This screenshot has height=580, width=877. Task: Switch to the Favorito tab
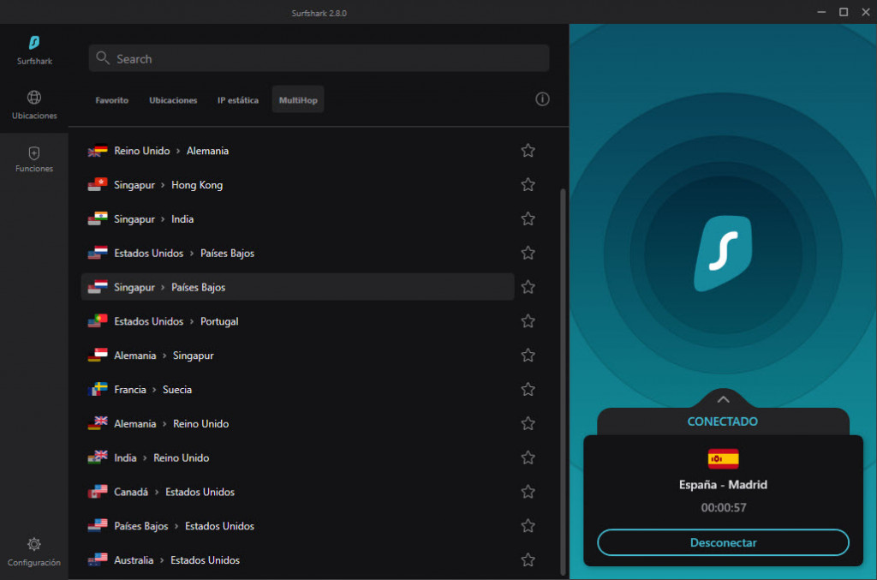pos(112,100)
